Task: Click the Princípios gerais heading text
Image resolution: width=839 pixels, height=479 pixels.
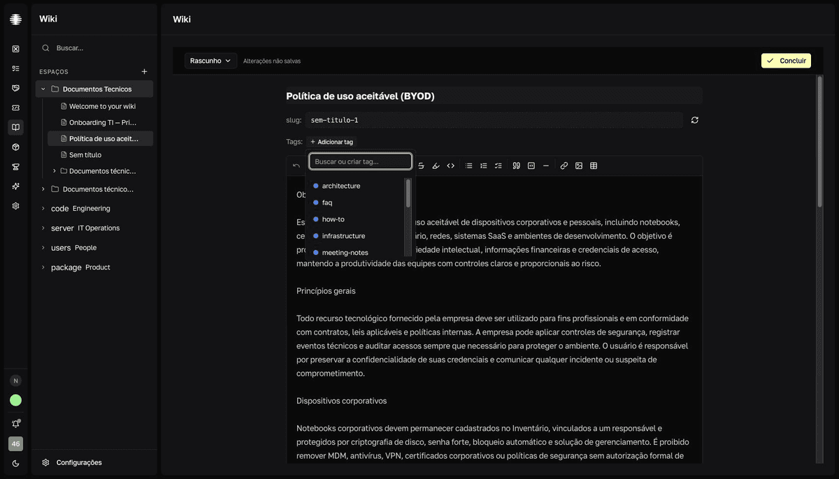Action: tap(325, 290)
